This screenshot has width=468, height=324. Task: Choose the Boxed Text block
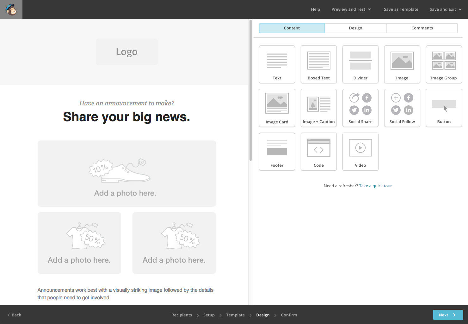(318, 64)
